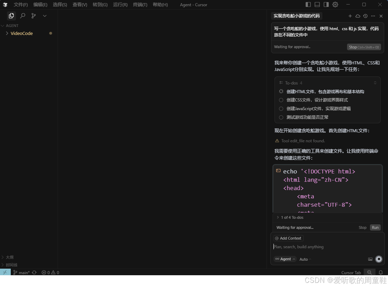Toggle bottom panel layout icon
The width and height of the screenshot is (388, 287).
point(317,5)
